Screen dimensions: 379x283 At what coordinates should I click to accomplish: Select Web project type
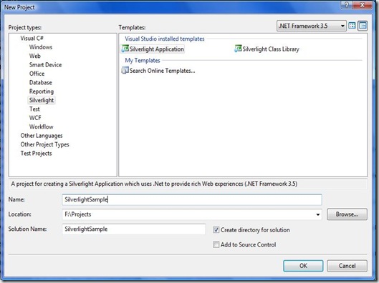(35, 56)
